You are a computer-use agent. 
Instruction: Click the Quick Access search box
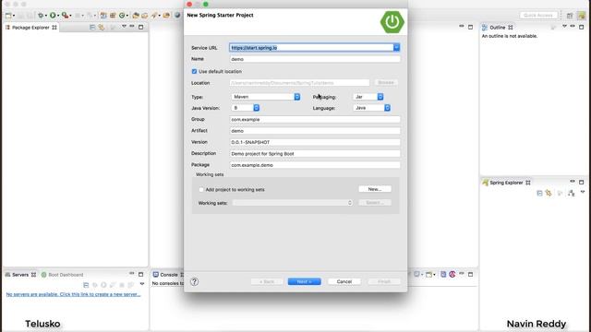[538, 16]
